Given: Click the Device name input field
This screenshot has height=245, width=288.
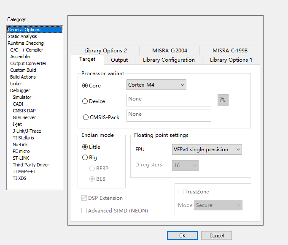Looking at the screenshot, I should point(169,100).
